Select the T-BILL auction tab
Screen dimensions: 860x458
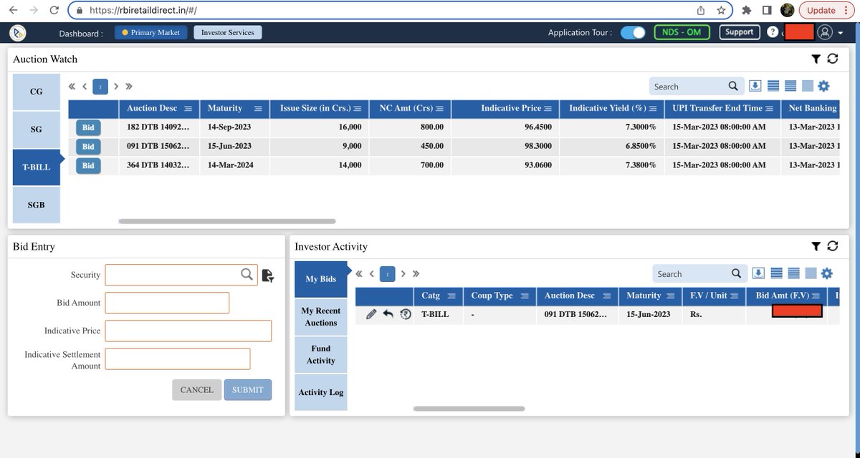click(x=36, y=167)
